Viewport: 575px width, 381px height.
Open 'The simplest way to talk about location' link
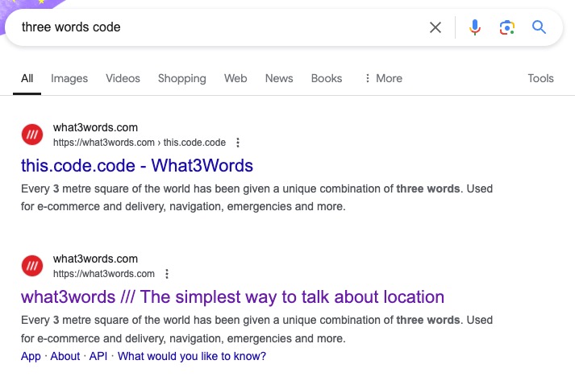click(x=292, y=296)
